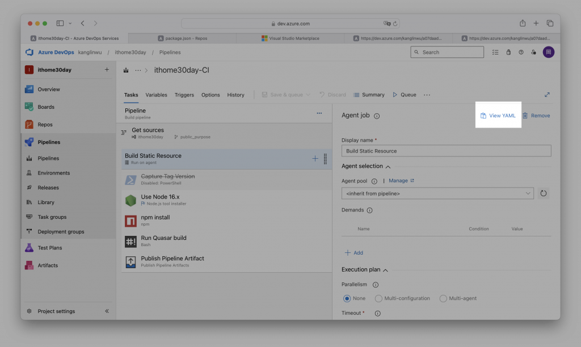Open Repos in sidebar

[x=68, y=124]
